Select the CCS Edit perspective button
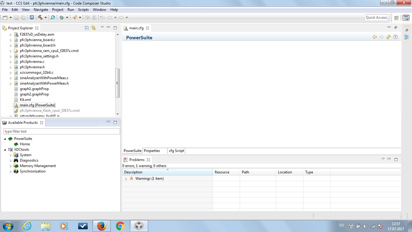The width and height of the screenshot is (412, 232). coord(406,18)
